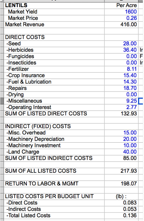Click the Land Charge value 40.00
Viewport: 144px width, 221px height.
(121, 152)
